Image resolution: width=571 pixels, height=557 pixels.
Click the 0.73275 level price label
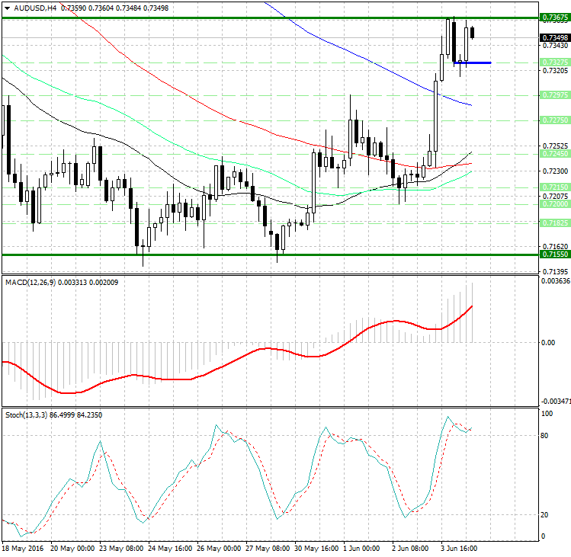(x=555, y=62)
